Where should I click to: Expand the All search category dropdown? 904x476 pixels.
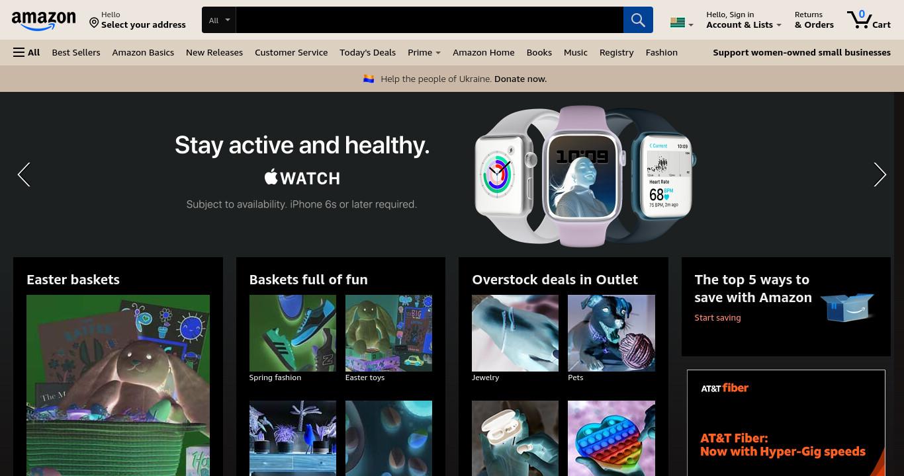(x=218, y=20)
